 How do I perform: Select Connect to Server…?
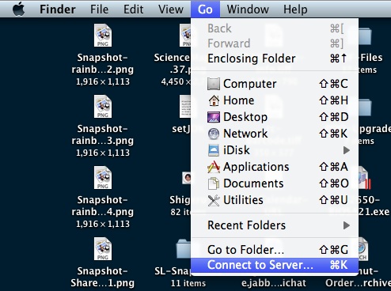pyautogui.click(x=275, y=265)
